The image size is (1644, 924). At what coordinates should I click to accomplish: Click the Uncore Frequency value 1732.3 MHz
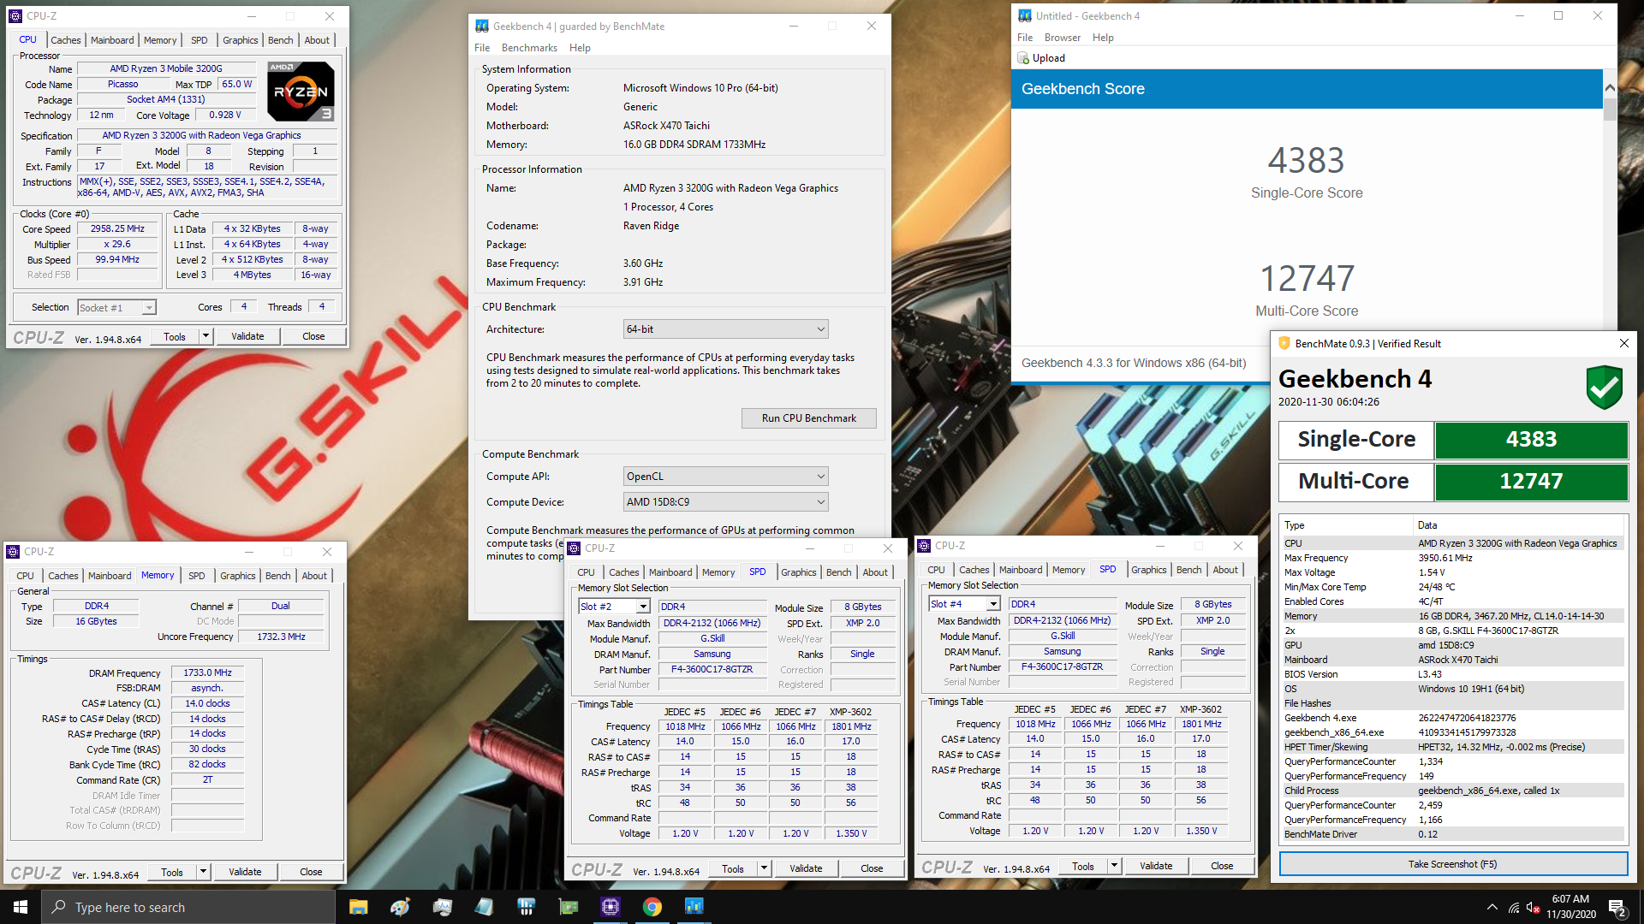pyautogui.click(x=281, y=637)
